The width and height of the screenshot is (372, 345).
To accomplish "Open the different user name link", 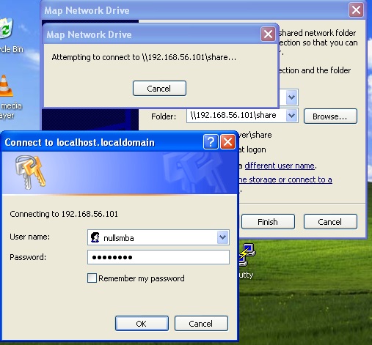I will click(280, 166).
